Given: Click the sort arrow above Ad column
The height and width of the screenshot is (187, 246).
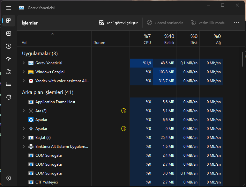Looking at the screenshot, I should tap(53, 34).
